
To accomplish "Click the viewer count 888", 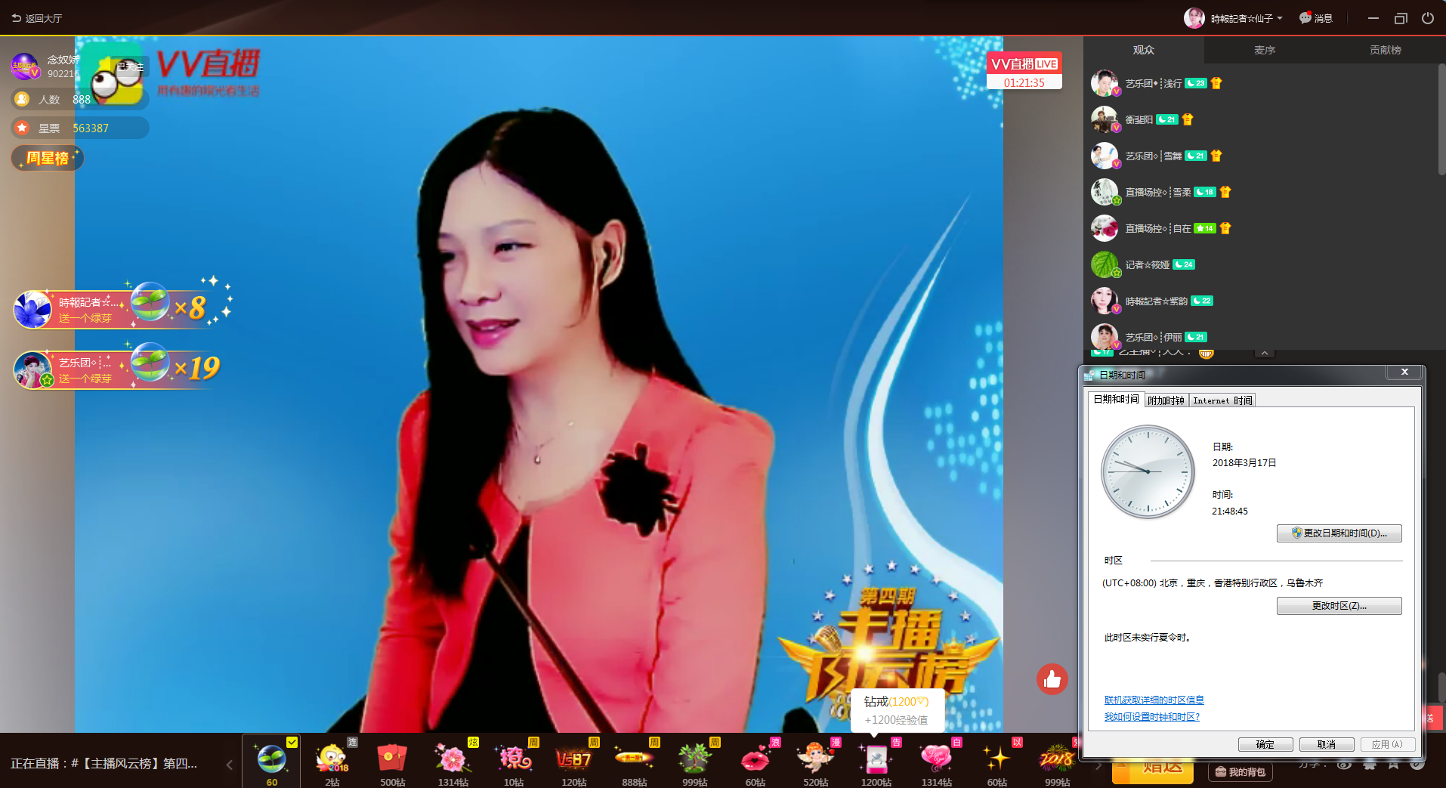I will 82,100.
